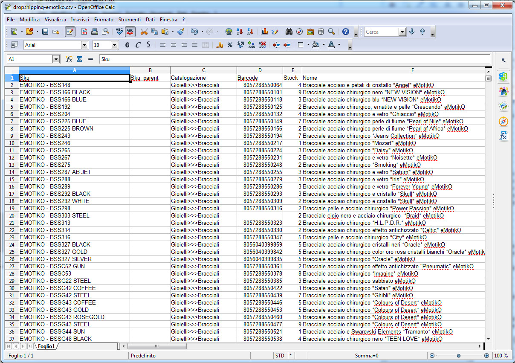515x363 pixels.
Task: Open Functions panel in the sidebar
Action: (x=503, y=136)
